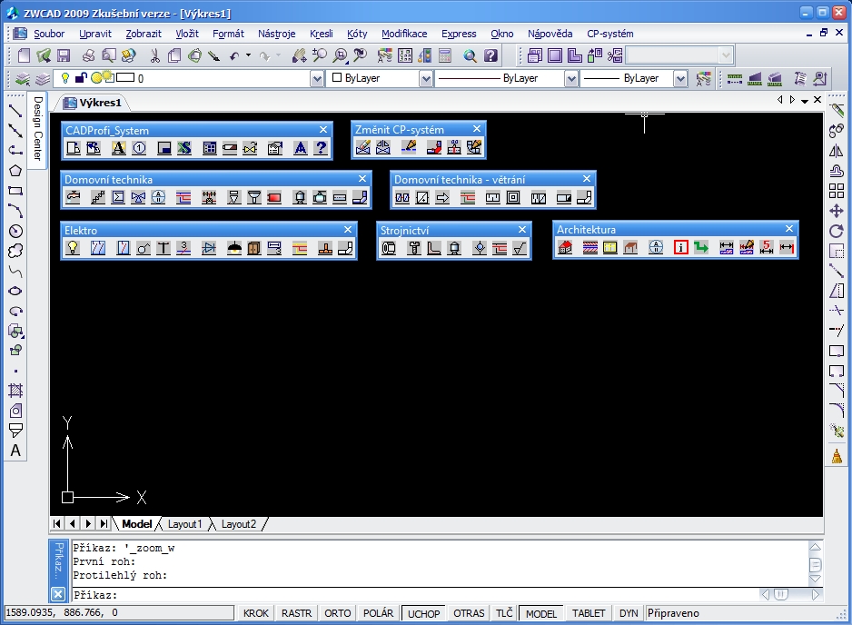Select the Line tool in left toolbar
Image resolution: width=852 pixels, height=625 pixels.
point(15,110)
